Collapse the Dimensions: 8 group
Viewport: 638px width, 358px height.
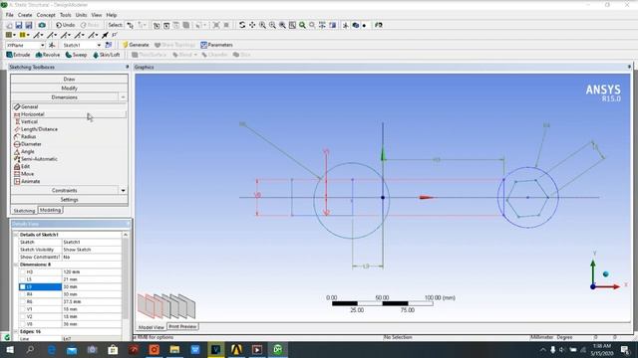16,265
